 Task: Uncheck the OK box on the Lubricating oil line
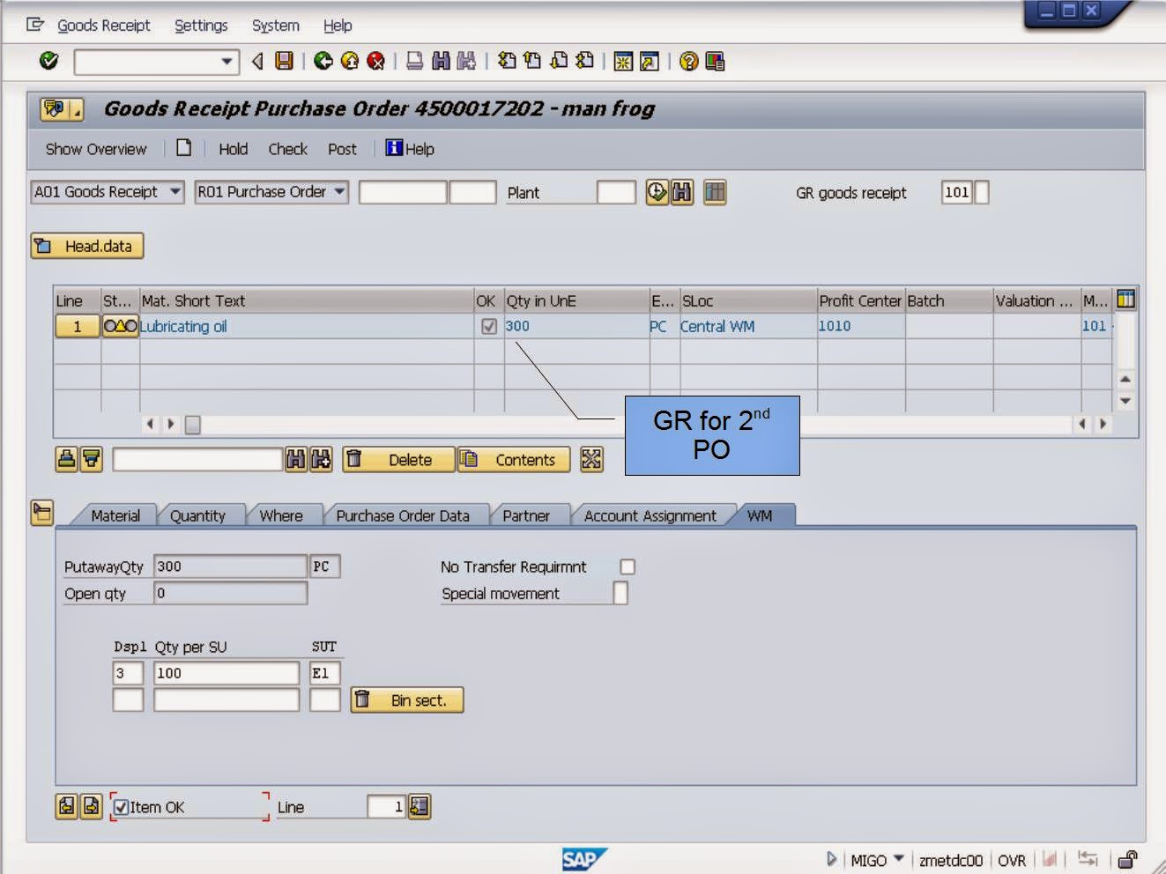486,326
